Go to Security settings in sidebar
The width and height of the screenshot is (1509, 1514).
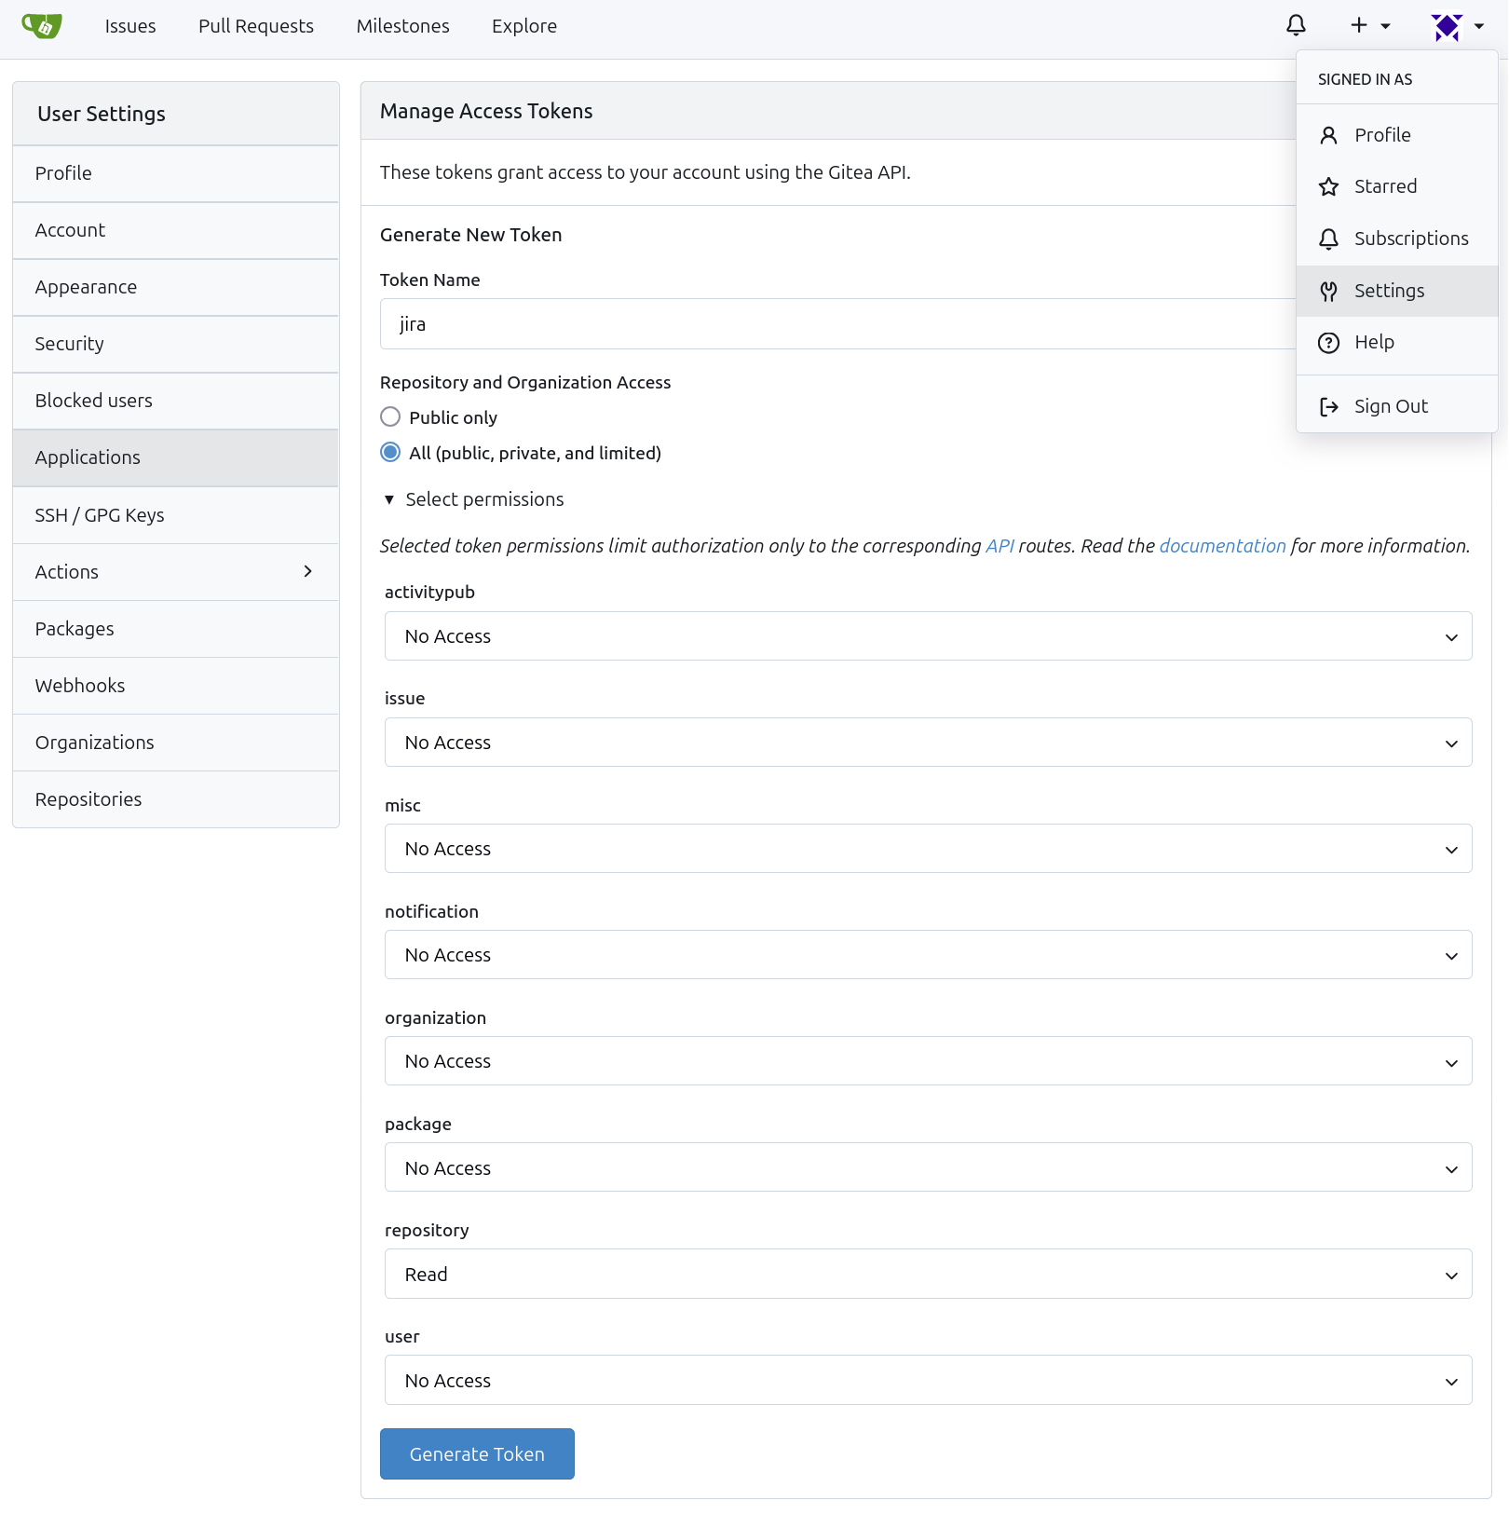176,344
